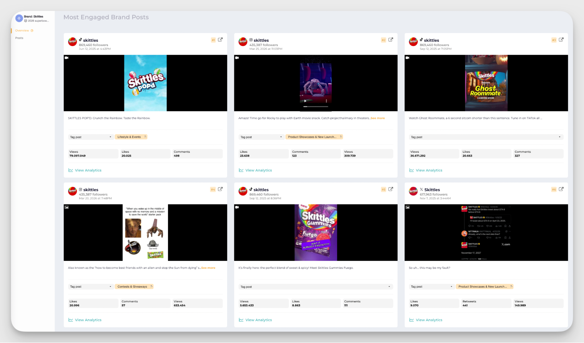
Task: Click AI sparkle on post #2 Product Showcases tag
Action: click(341, 137)
